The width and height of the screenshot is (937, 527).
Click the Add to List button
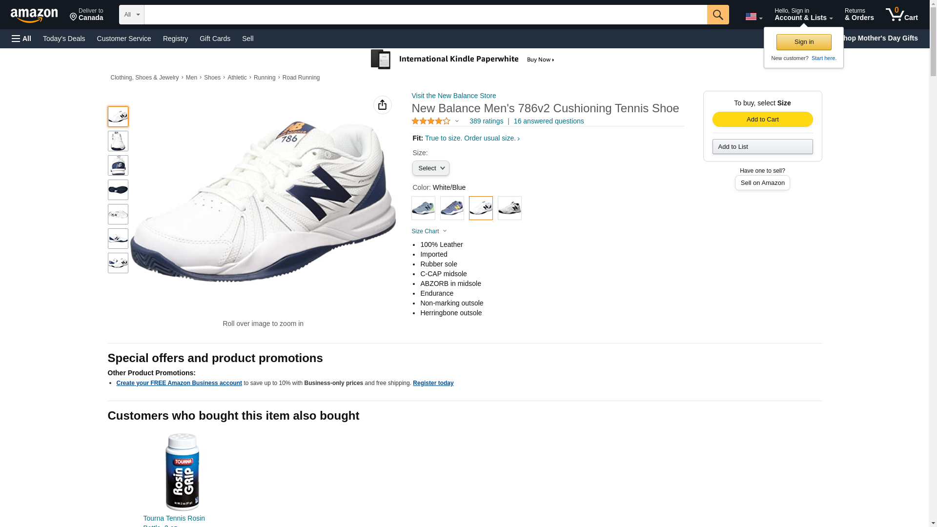pyautogui.click(x=762, y=147)
